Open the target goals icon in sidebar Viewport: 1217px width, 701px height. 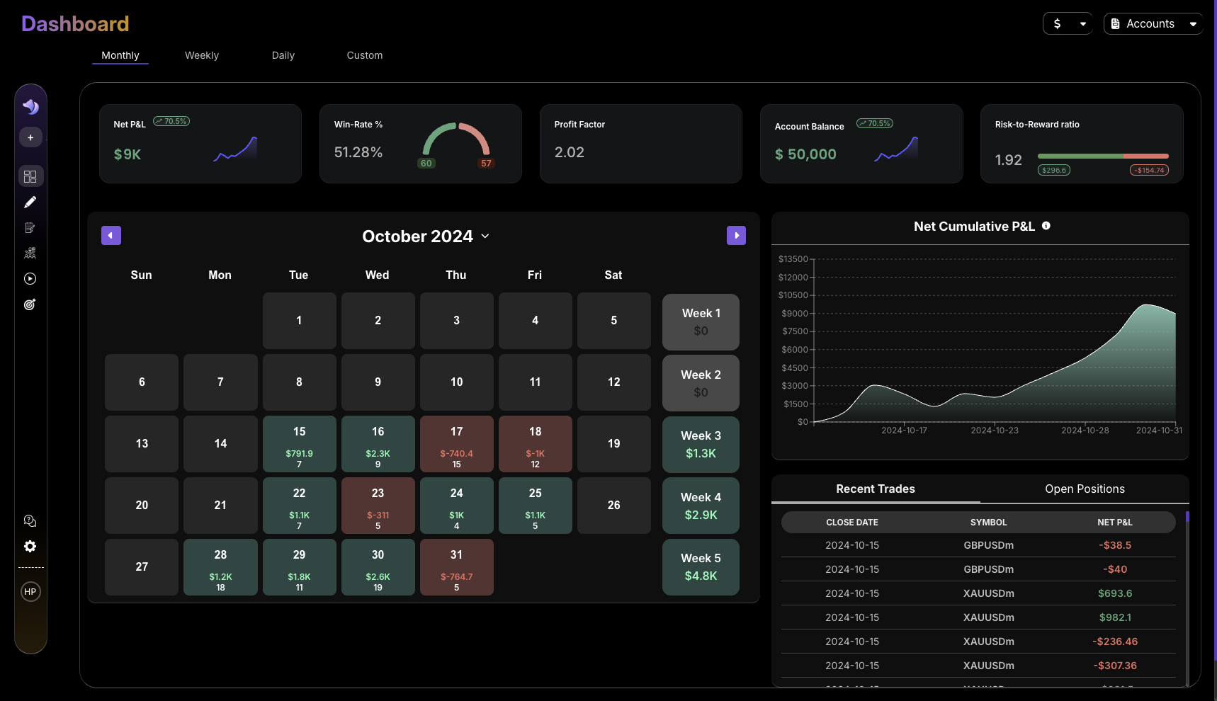pos(30,304)
